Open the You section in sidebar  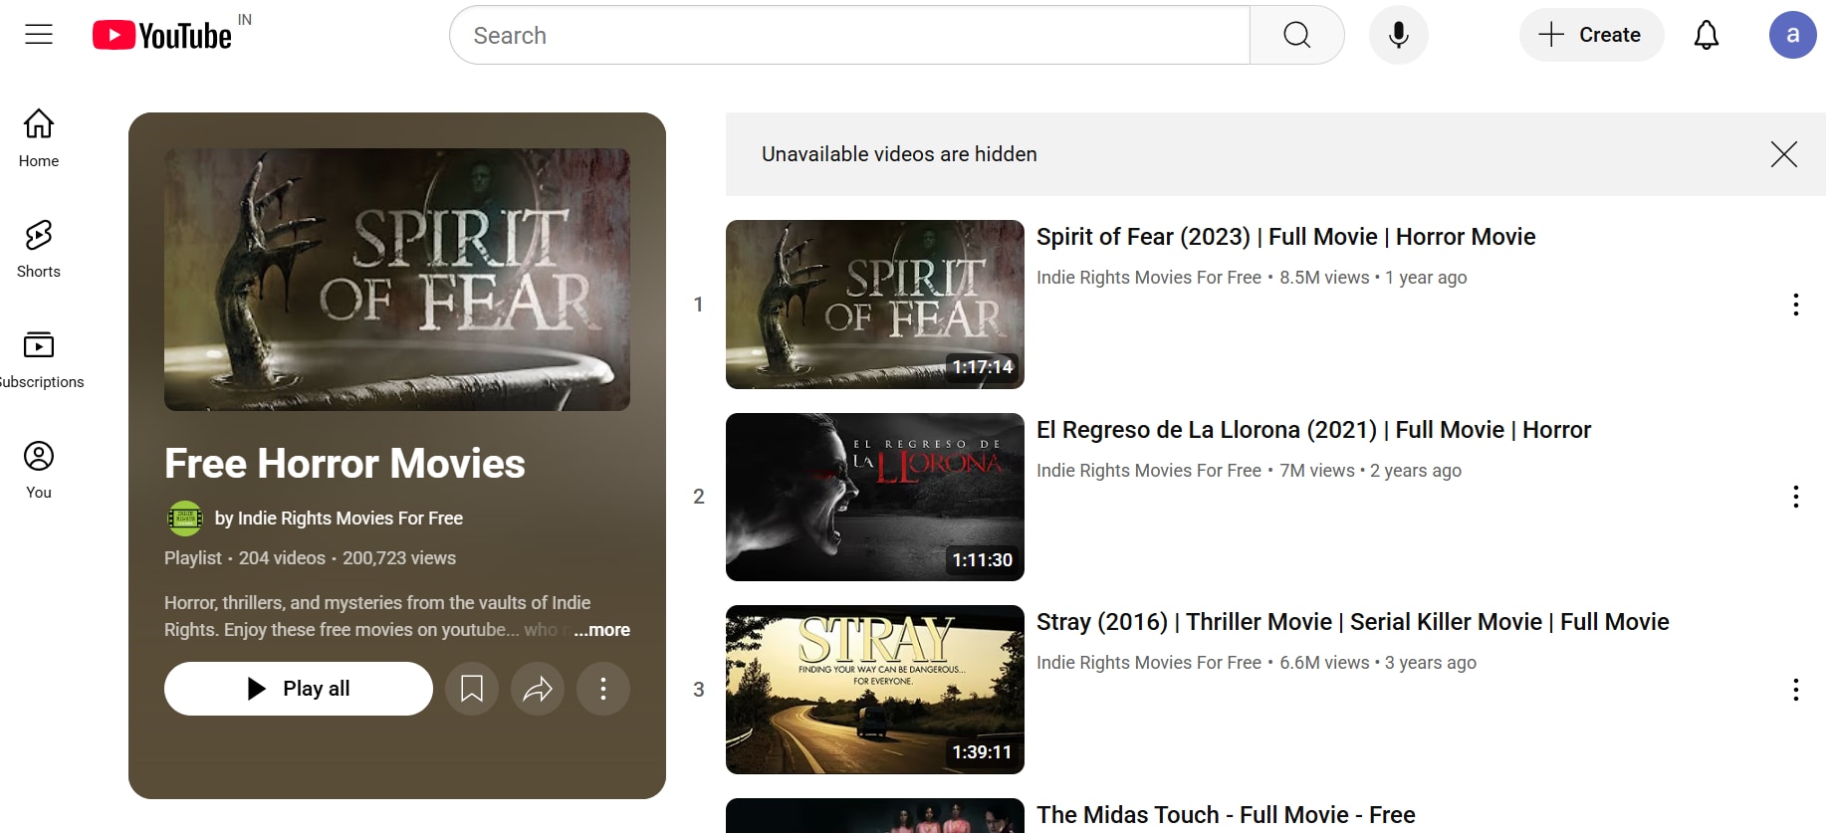[39, 470]
